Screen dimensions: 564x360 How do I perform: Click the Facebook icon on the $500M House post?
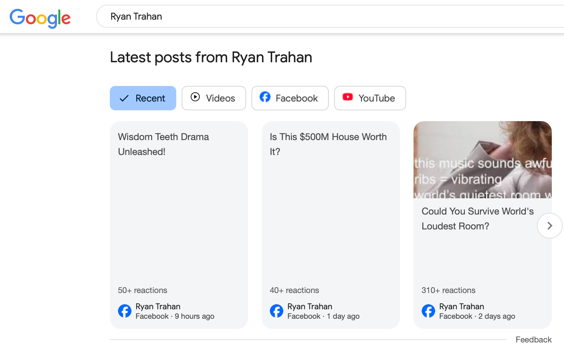pyautogui.click(x=276, y=311)
